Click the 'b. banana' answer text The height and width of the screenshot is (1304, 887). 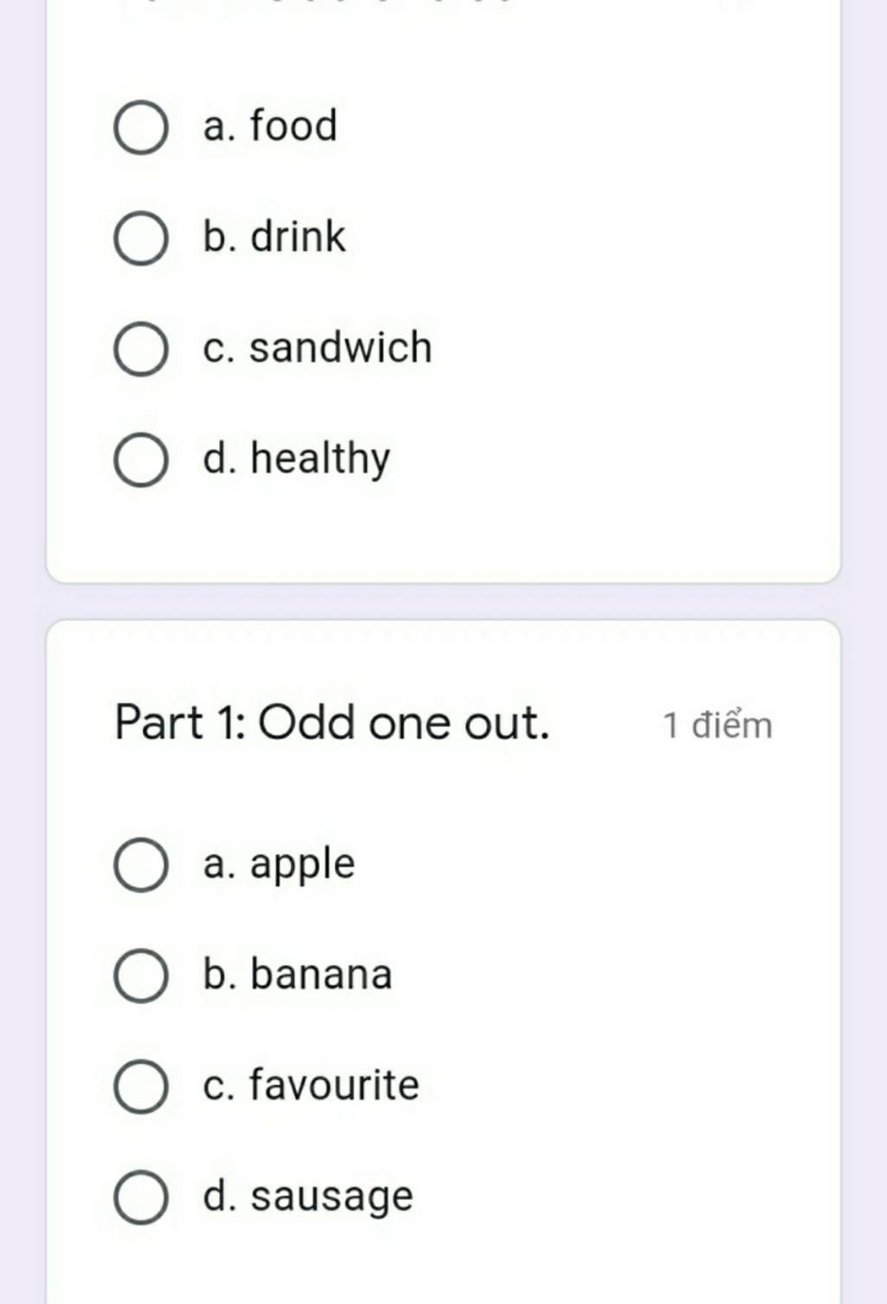click(298, 973)
